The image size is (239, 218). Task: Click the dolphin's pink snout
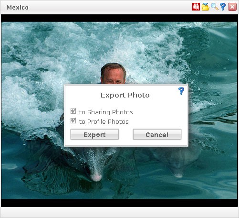click(96, 177)
